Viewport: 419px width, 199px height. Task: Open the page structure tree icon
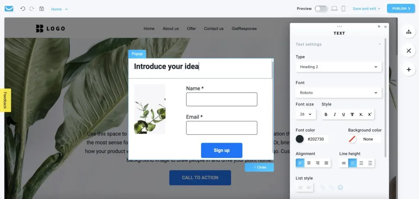pyautogui.click(x=409, y=32)
